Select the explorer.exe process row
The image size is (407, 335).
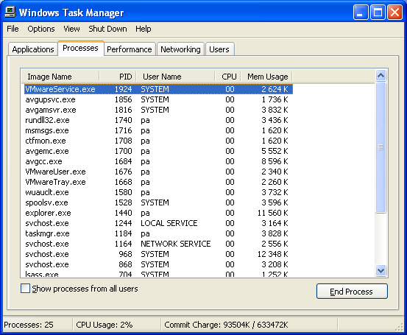pos(158,213)
